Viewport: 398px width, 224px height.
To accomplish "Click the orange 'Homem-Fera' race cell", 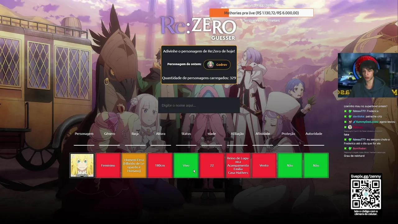I will click(x=134, y=165).
